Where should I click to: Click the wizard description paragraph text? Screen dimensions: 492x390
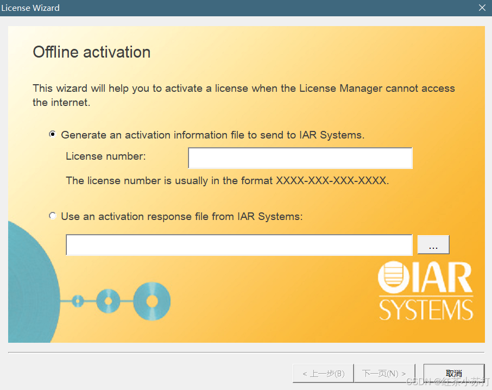(x=243, y=95)
